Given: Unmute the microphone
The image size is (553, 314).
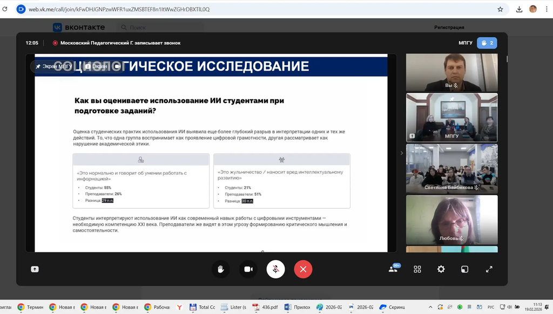Looking at the screenshot, I should click(x=275, y=269).
